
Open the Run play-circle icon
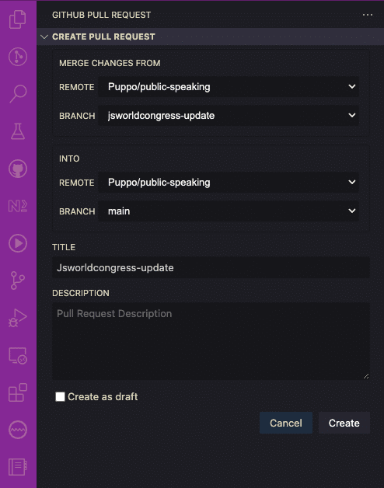pyautogui.click(x=18, y=243)
